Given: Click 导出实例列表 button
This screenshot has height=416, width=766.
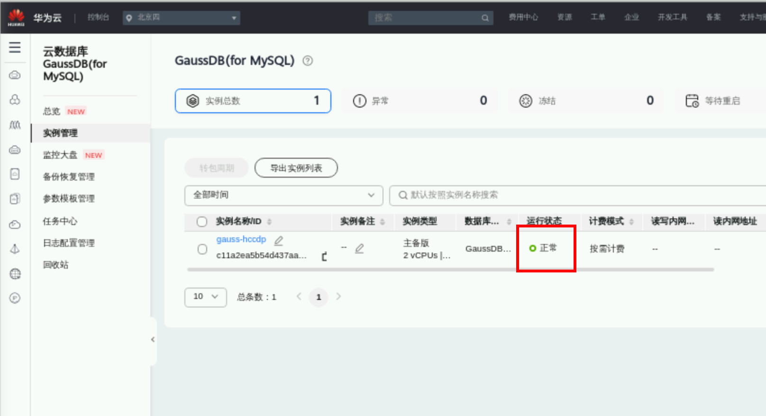Looking at the screenshot, I should [x=296, y=168].
